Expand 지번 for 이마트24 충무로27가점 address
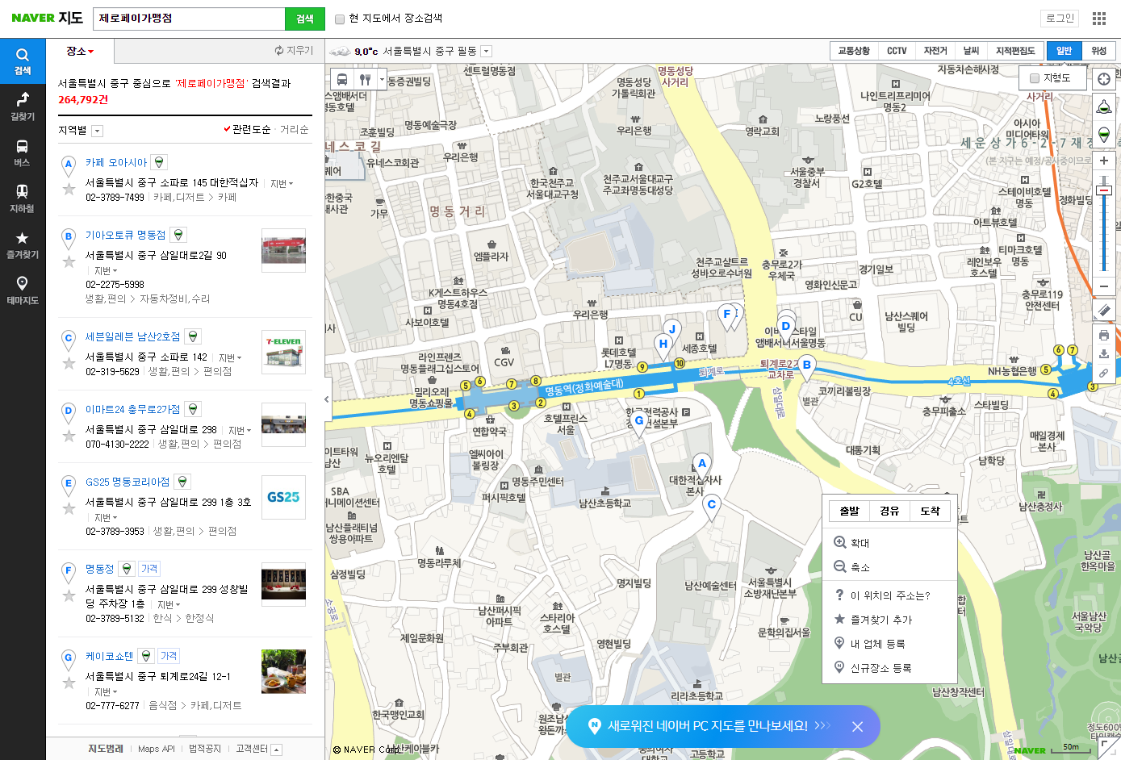Viewport: 1121px width, 760px height. (240, 430)
